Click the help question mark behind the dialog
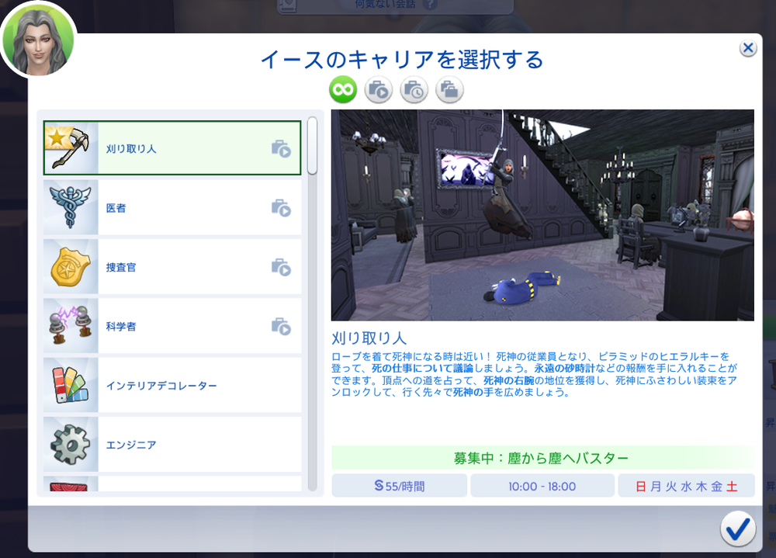Screen dimensions: 776x558 (x=431, y=5)
